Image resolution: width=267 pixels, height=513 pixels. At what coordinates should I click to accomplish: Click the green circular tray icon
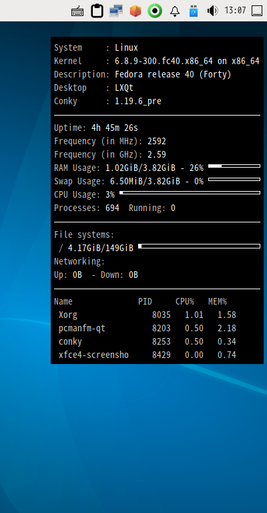point(155,11)
